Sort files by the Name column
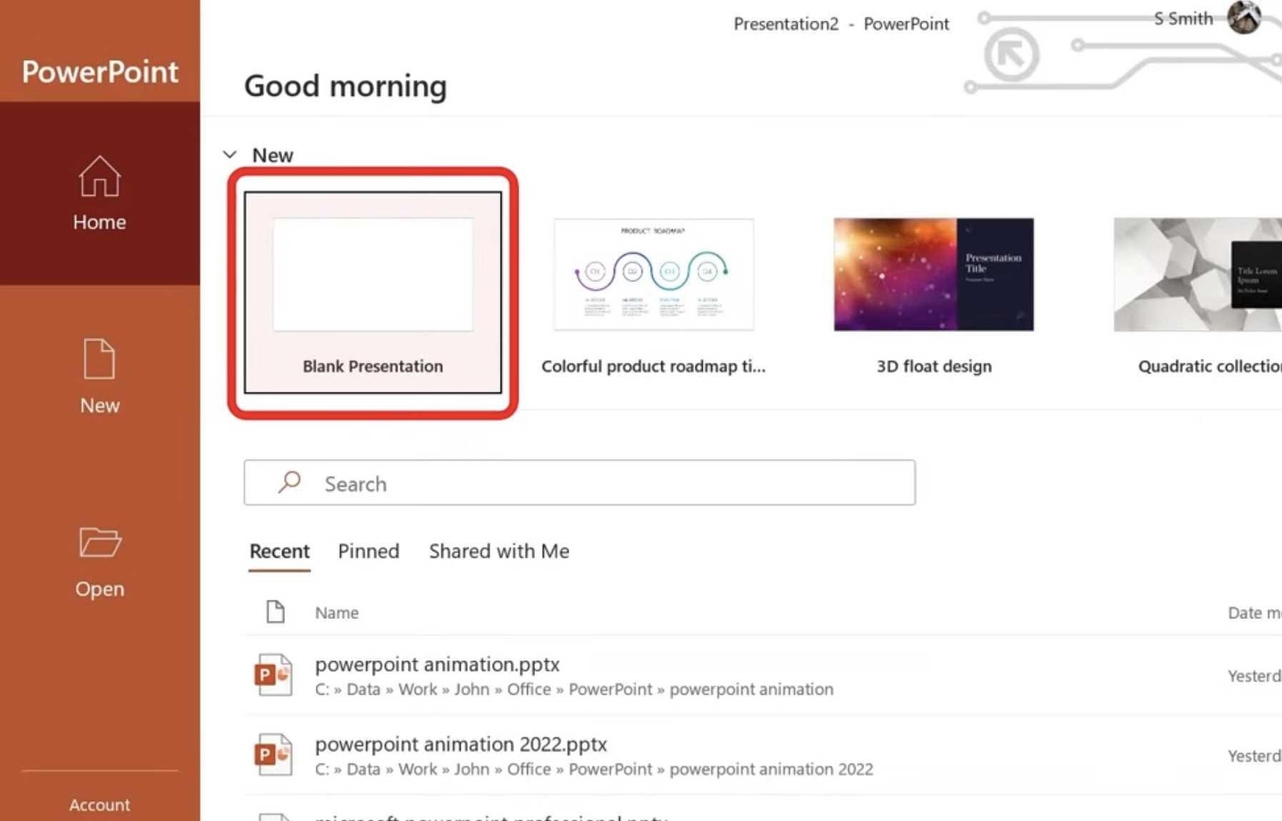Image resolution: width=1282 pixels, height=821 pixels. (x=336, y=613)
